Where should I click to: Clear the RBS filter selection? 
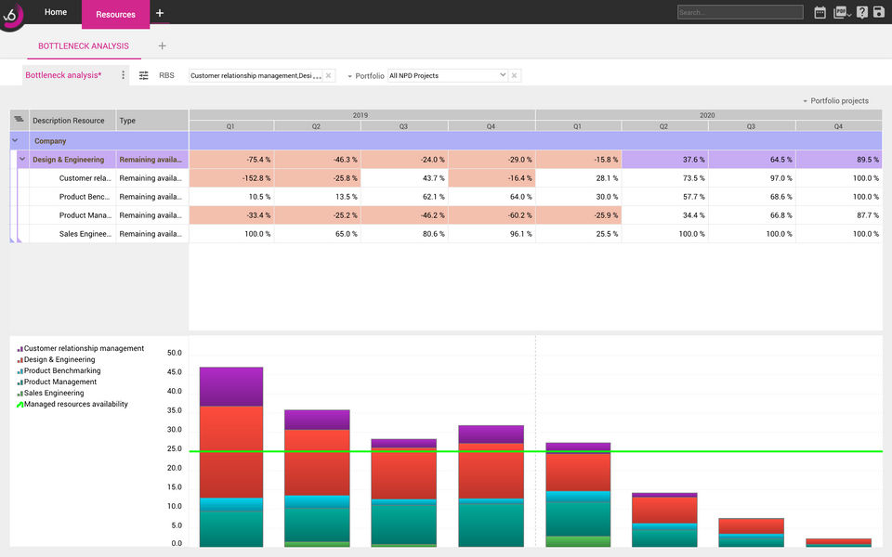[329, 75]
